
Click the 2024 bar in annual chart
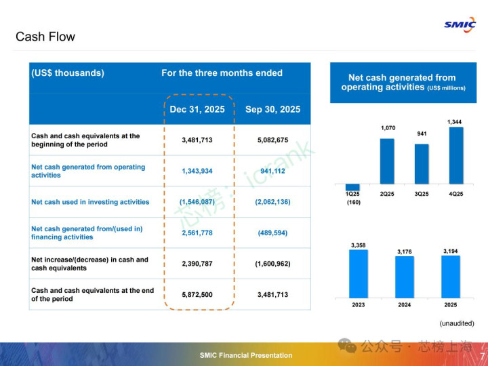point(405,277)
